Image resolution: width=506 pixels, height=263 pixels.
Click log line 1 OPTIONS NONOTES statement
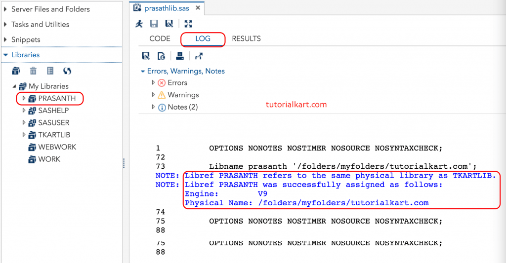coord(326,148)
